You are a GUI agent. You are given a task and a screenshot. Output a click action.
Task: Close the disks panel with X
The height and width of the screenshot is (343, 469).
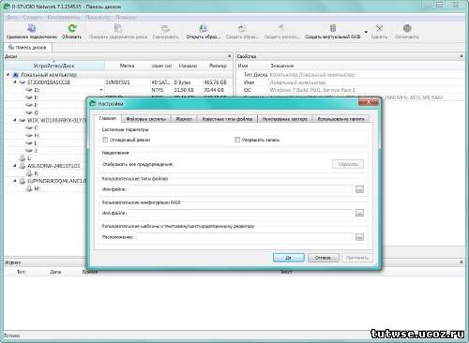230,56
